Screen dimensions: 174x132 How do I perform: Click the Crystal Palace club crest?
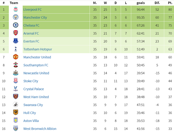[16, 89]
